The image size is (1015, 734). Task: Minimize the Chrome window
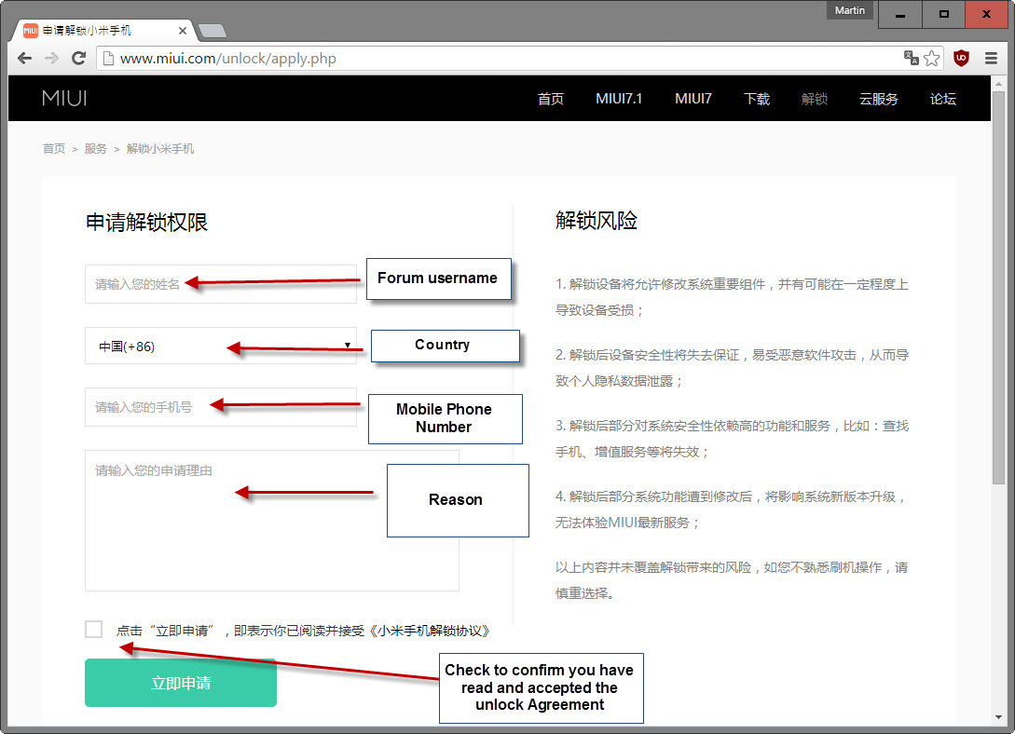pyautogui.click(x=899, y=14)
